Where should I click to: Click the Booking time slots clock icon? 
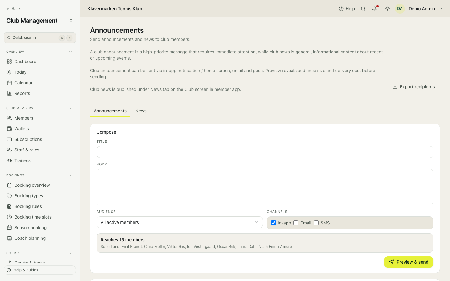(x=9, y=217)
